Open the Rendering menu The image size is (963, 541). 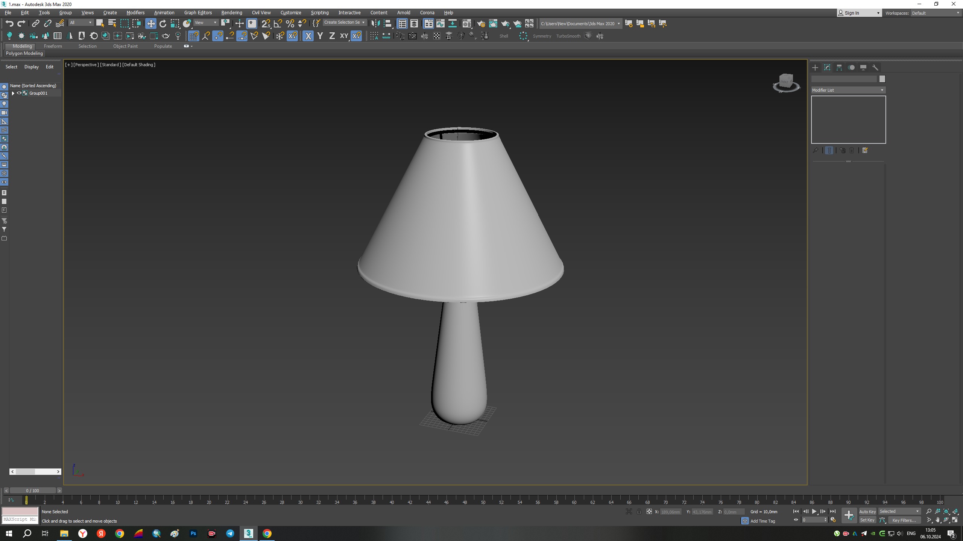232,13
